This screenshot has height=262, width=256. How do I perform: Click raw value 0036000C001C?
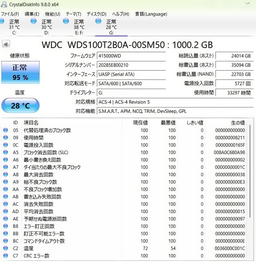(x=230, y=248)
